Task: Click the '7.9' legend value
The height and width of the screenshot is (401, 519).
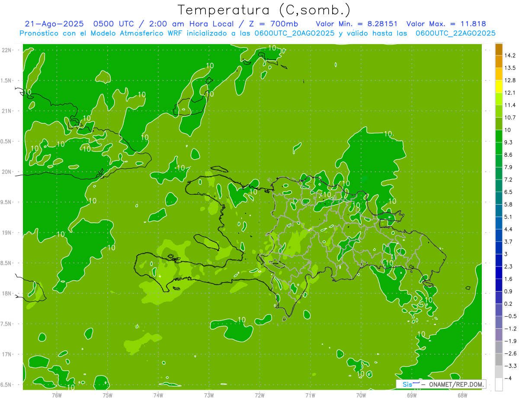Action: tap(509, 167)
